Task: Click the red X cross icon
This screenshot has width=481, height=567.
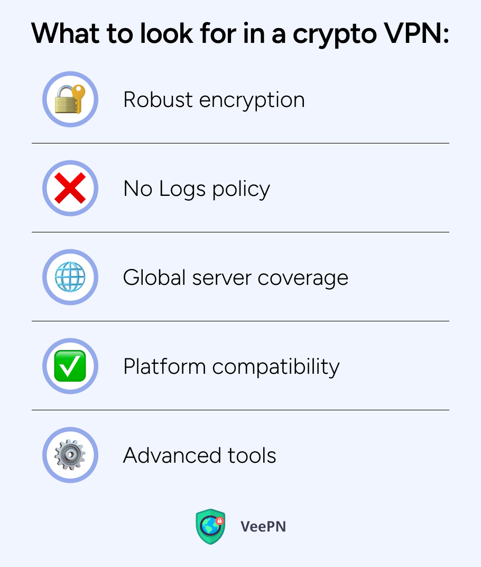Action: click(70, 188)
